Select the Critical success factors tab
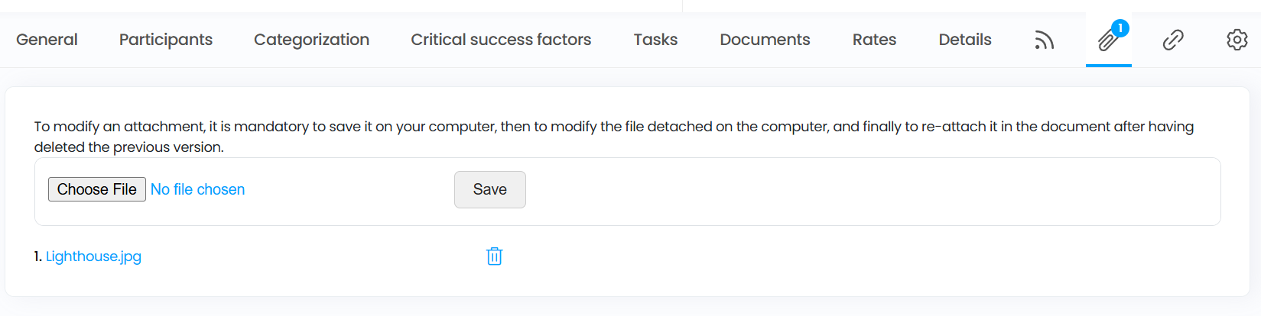Image resolution: width=1261 pixels, height=316 pixels. [x=501, y=40]
